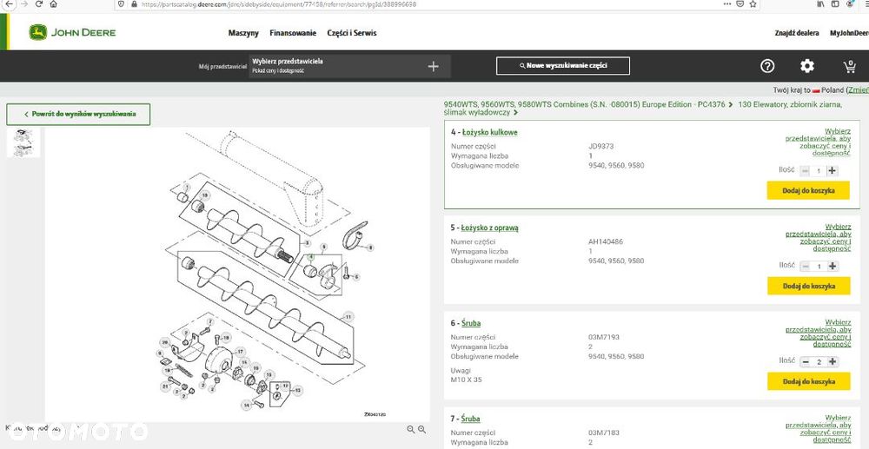
Task: Select callout 21 at the lower left
Action: [164, 385]
